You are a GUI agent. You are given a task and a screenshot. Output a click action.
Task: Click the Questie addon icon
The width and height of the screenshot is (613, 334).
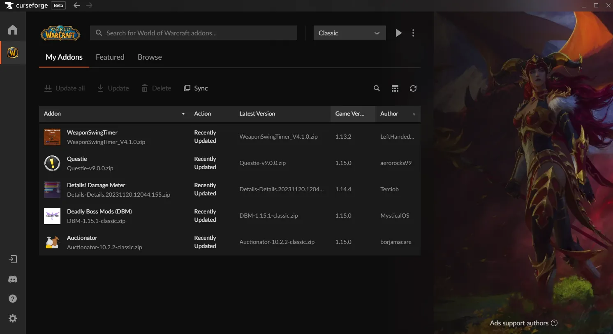52,163
